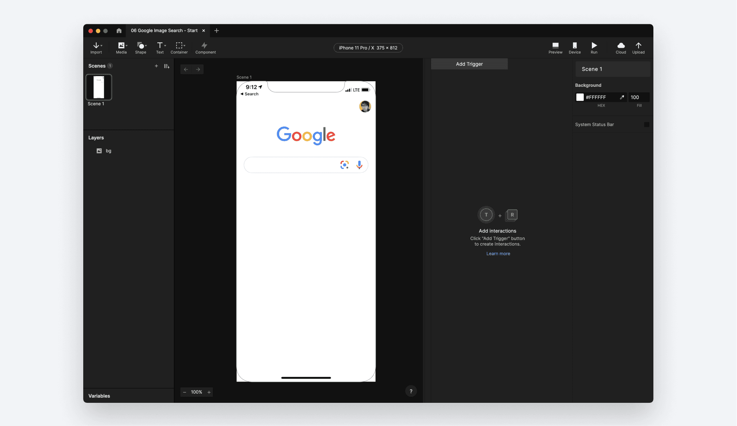
Task: Close the 06 Google Image Search tab
Action: [203, 31]
